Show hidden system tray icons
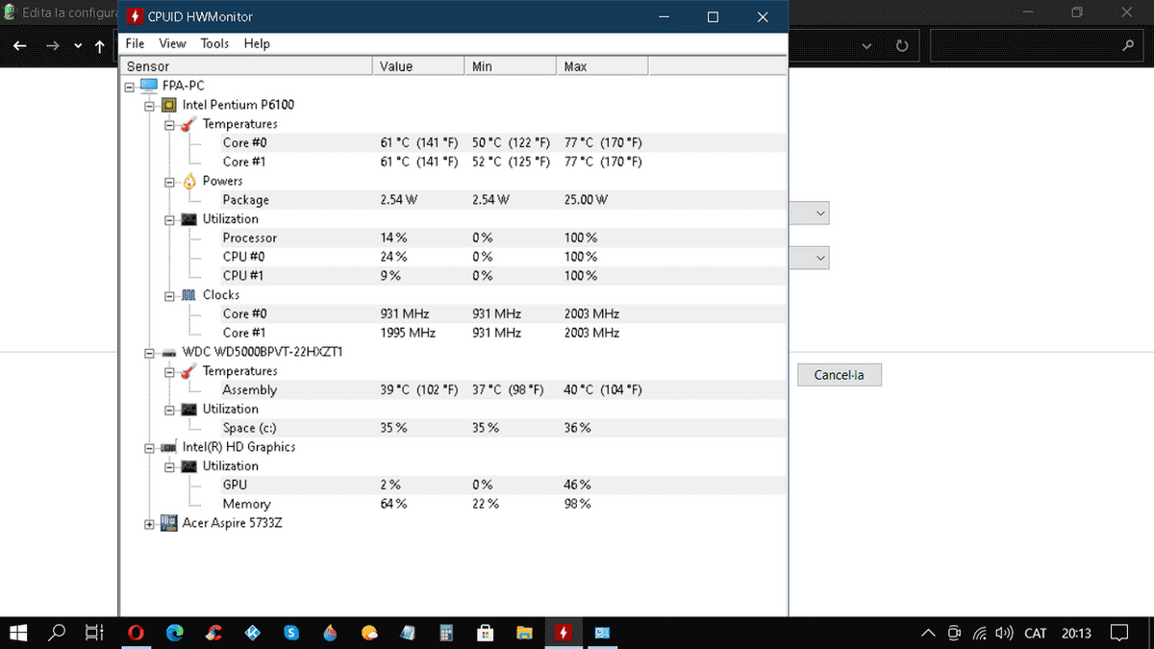This screenshot has width=1154, height=649. (928, 634)
